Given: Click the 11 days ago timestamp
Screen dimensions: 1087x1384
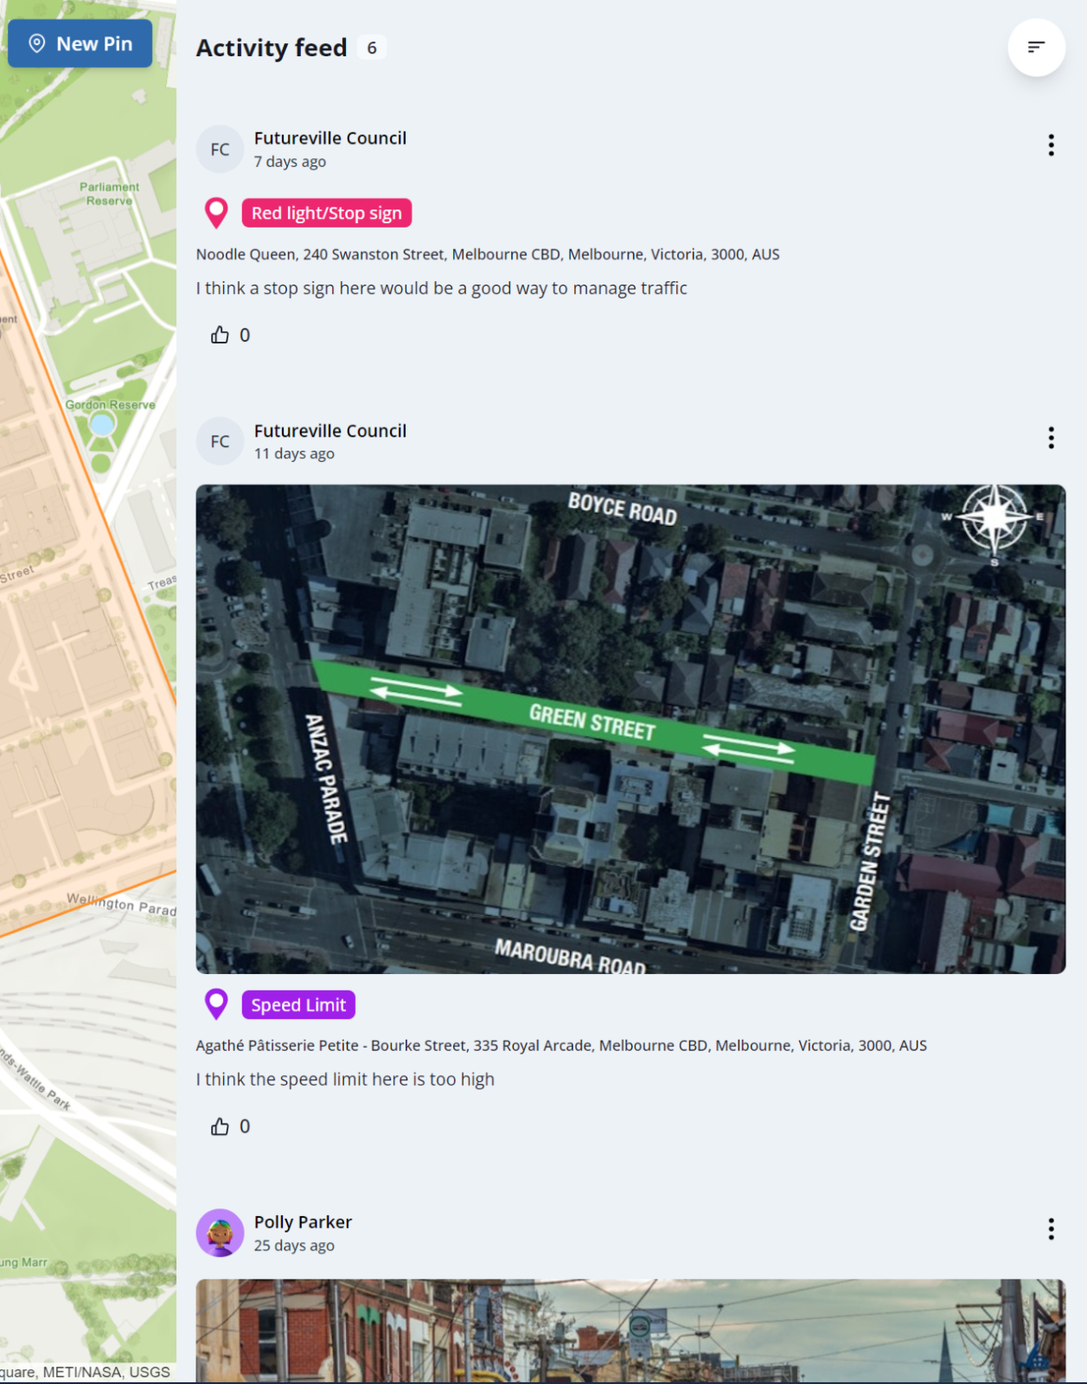Looking at the screenshot, I should coord(294,454).
